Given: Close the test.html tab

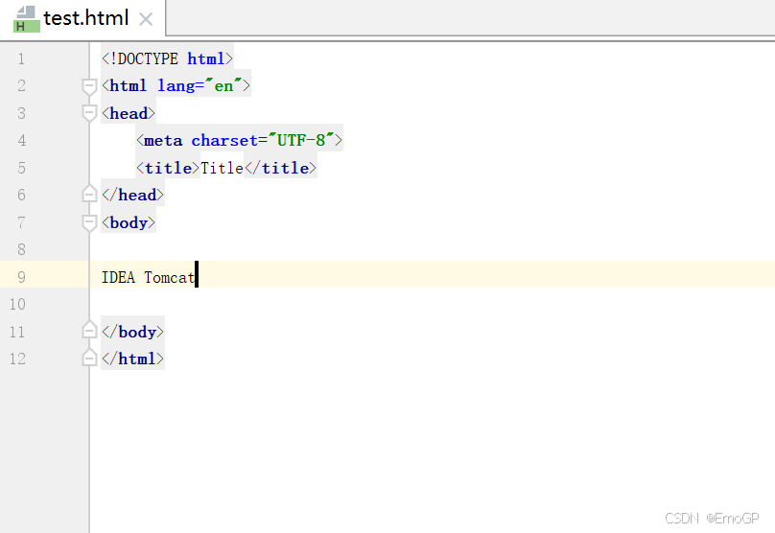Looking at the screenshot, I should [x=146, y=19].
